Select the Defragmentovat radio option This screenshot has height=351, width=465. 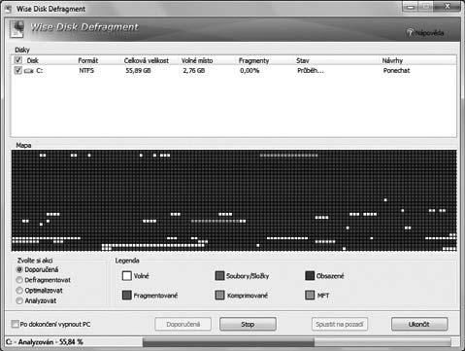(19, 280)
